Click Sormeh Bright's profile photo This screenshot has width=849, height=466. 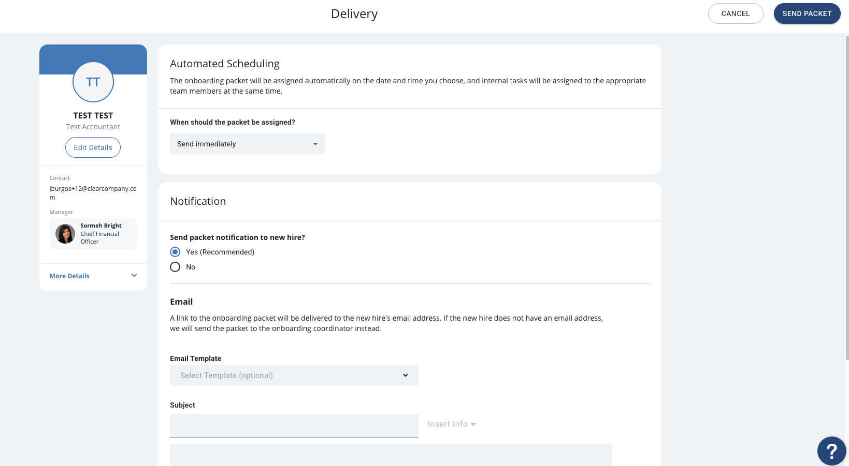pos(65,234)
